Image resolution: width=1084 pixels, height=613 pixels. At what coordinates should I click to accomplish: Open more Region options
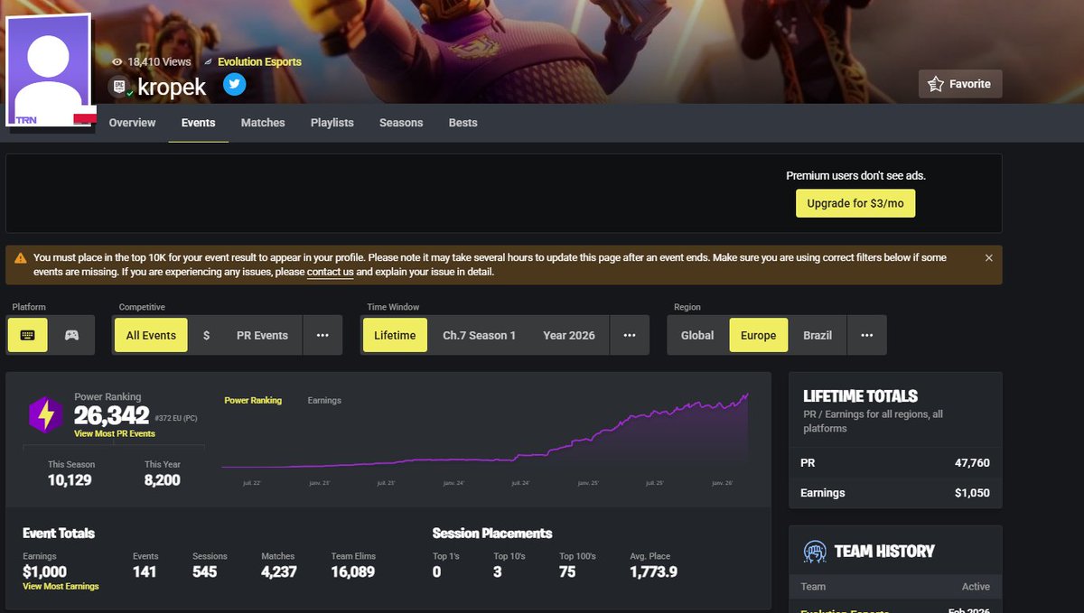click(866, 335)
